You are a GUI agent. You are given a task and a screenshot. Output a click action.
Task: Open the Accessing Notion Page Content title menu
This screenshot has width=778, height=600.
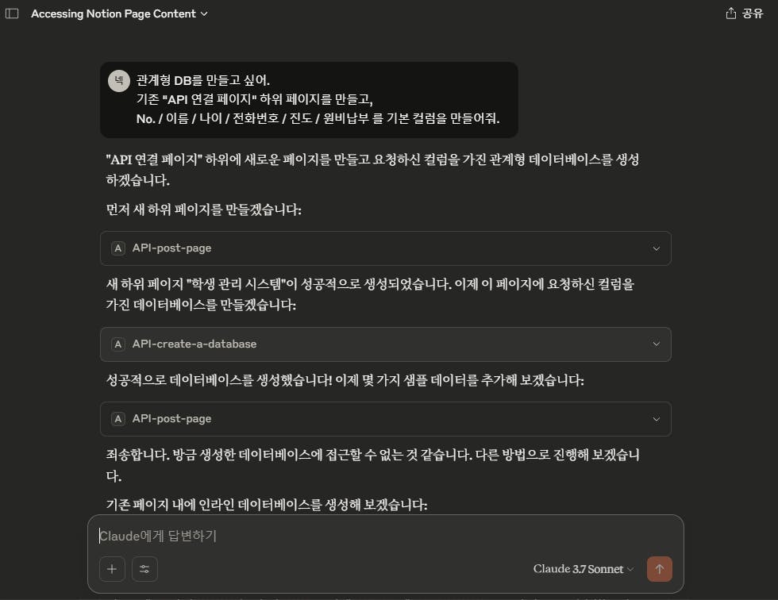[119, 13]
